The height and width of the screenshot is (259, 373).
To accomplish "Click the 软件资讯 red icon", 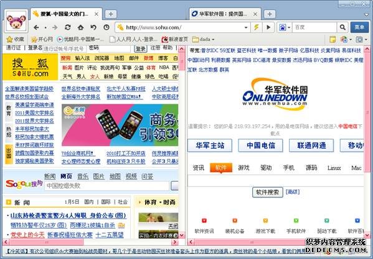I will [204, 221].
